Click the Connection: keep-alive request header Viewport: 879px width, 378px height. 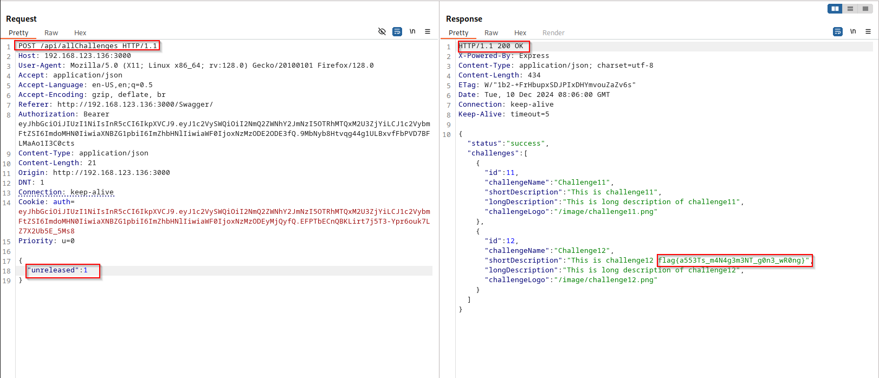click(66, 192)
